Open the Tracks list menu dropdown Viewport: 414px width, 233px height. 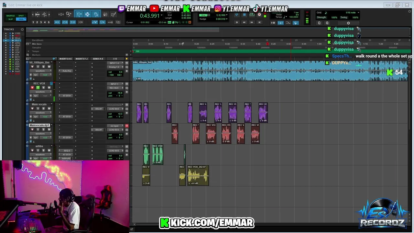[x=22, y=29]
